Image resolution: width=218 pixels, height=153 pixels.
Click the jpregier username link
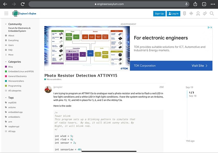pyautogui.click(x=58, y=87)
